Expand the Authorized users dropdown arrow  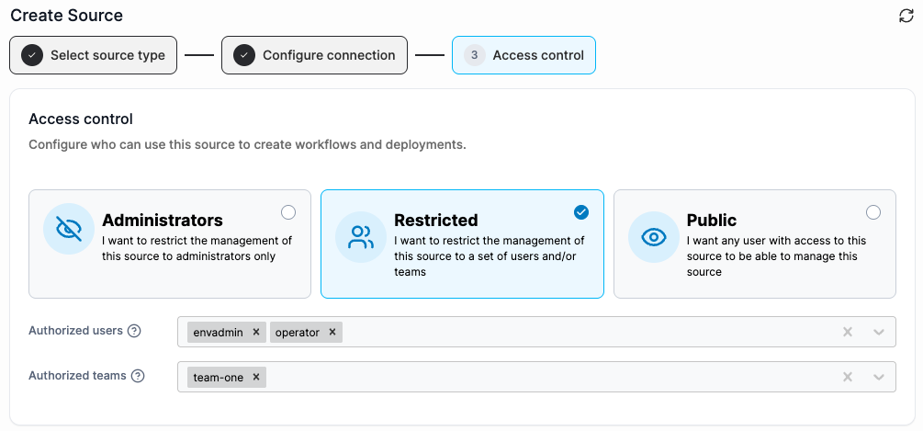pyautogui.click(x=879, y=332)
